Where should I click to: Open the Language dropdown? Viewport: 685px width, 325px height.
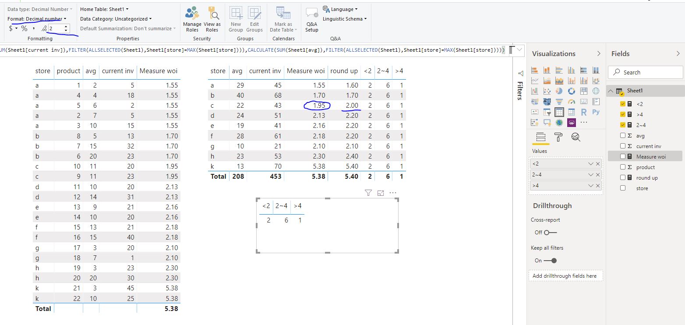tap(340, 9)
